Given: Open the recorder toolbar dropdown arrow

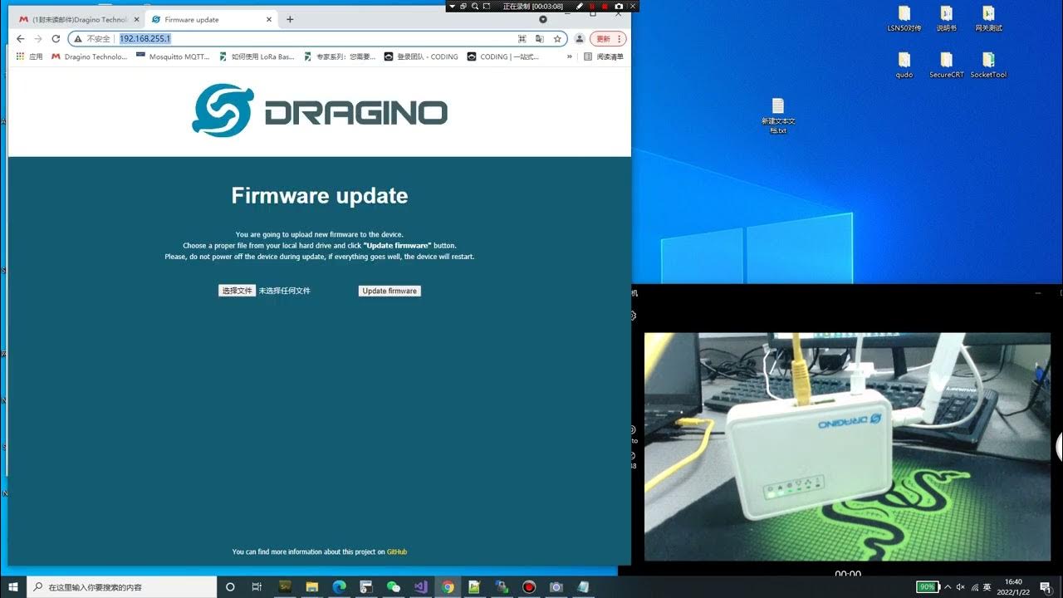Looking at the screenshot, I should (x=453, y=6).
